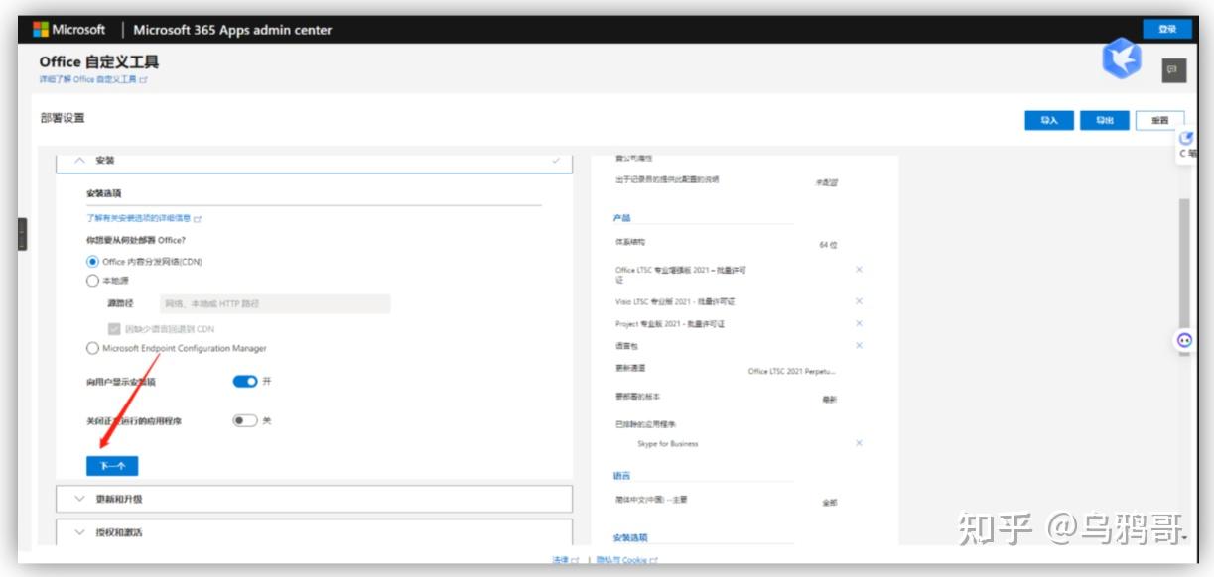The width and height of the screenshot is (1214, 577).
Task: Click the 导出 button
Action: click(x=1105, y=120)
